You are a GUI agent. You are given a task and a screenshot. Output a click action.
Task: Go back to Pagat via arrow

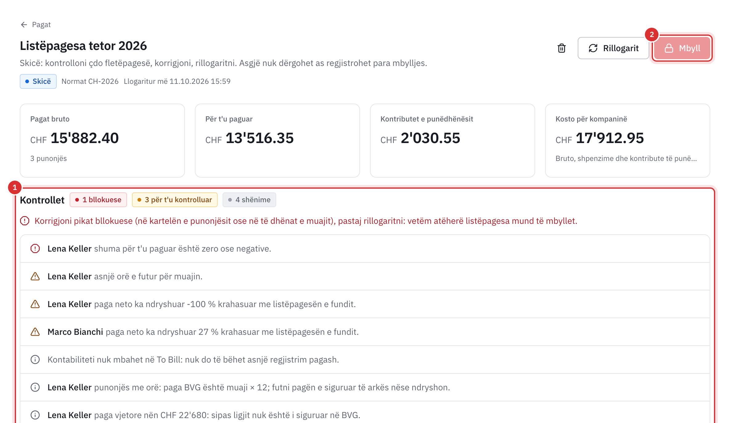tap(24, 25)
